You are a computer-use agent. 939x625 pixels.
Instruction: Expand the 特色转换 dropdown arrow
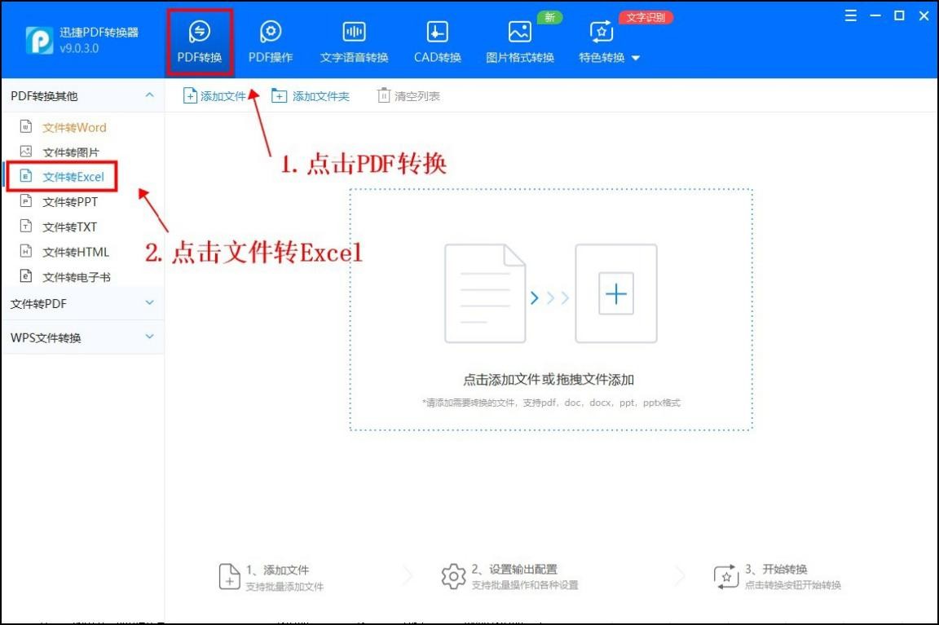pyautogui.click(x=636, y=58)
